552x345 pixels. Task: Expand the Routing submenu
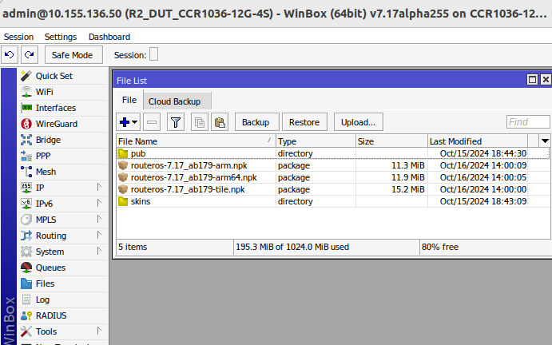[51, 236]
